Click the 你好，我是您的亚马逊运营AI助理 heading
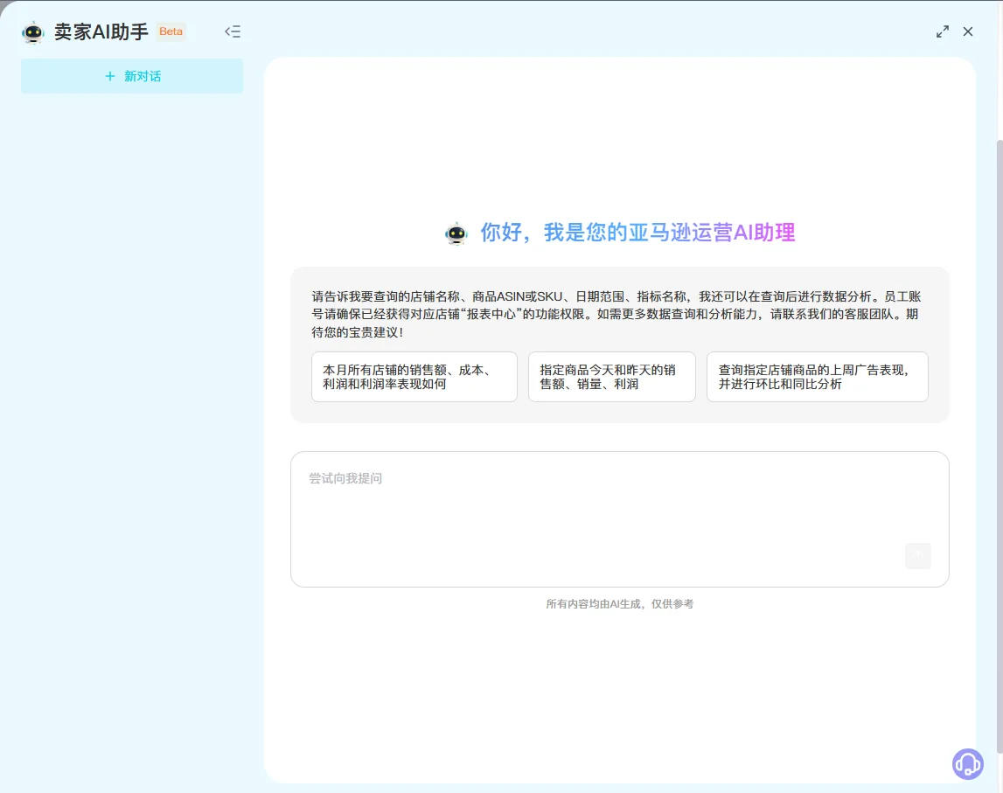Viewport: 1003px width, 793px height. pyautogui.click(x=637, y=233)
